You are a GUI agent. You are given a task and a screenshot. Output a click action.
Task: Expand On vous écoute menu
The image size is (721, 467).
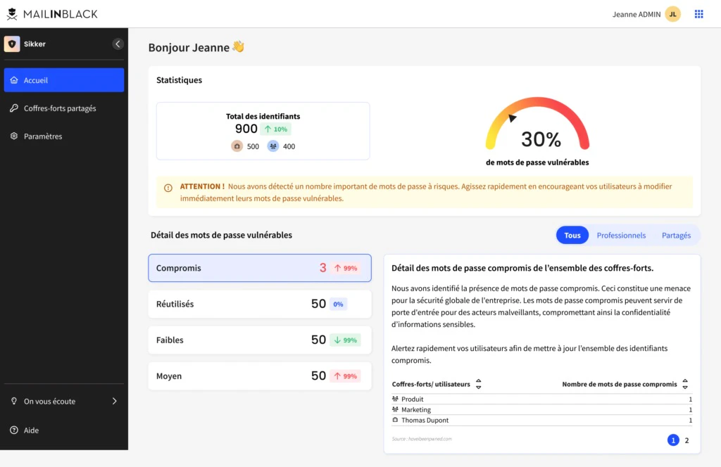click(x=64, y=402)
